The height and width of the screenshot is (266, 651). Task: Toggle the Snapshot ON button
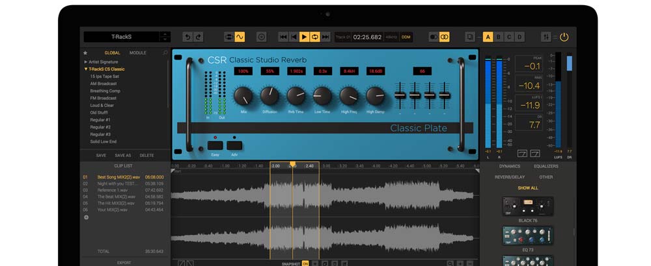[305, 263]
